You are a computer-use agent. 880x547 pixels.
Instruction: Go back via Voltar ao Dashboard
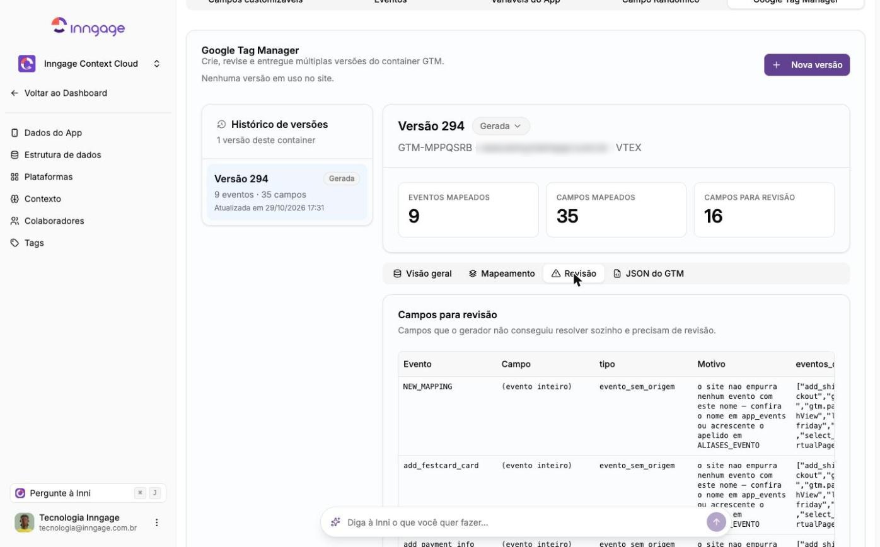click(59, 93)
